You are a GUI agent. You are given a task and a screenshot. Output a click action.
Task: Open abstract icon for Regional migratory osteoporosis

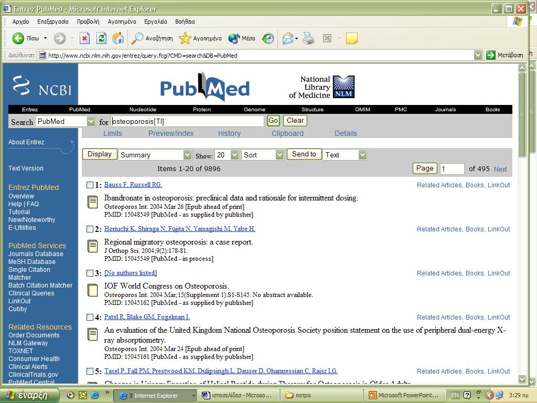[x=92, y=246]
